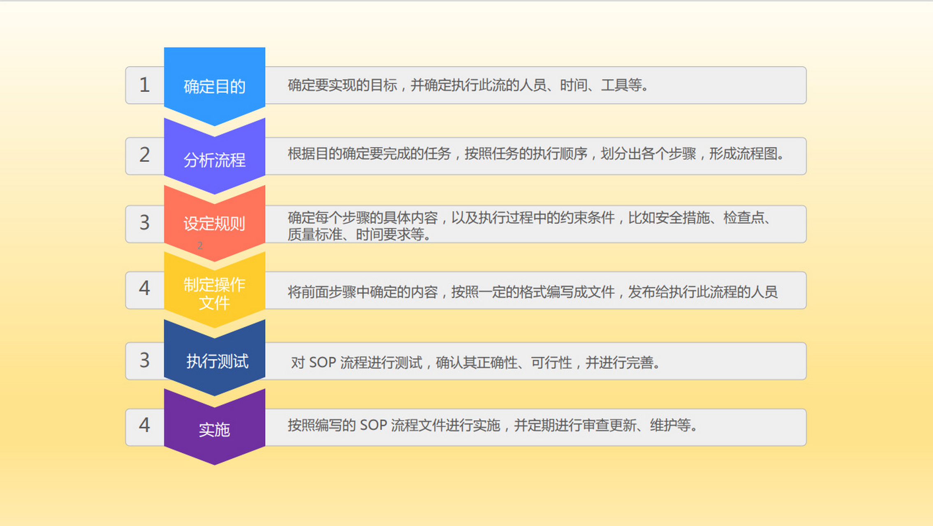Collapse the description row for 实施
Viewport: 933px width, 526px height.
point(535,427)
